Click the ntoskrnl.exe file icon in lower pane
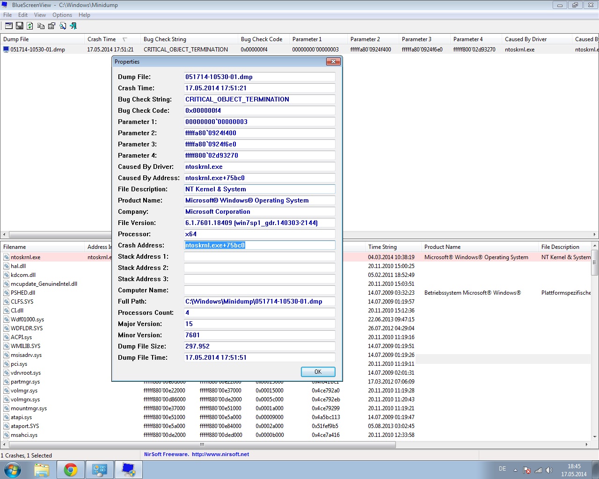This screenshot has width=599, height=479. point(7,257)
